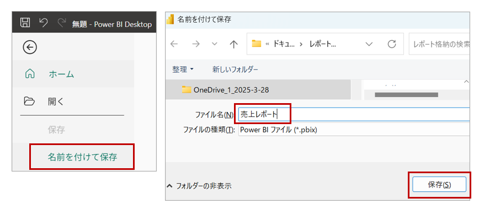Click the circled back arrow in Power BI menu

pos(30,47)
